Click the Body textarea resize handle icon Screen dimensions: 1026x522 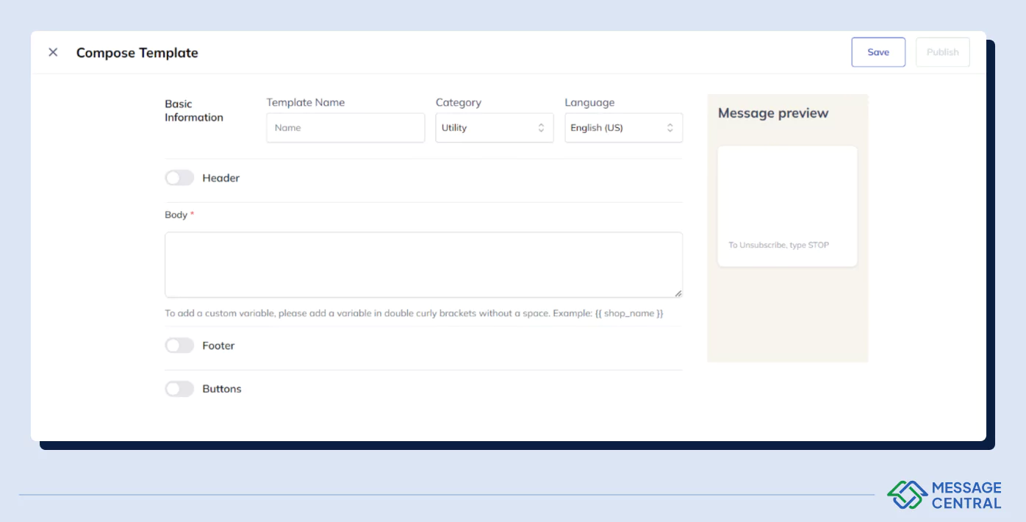[678, 293]
